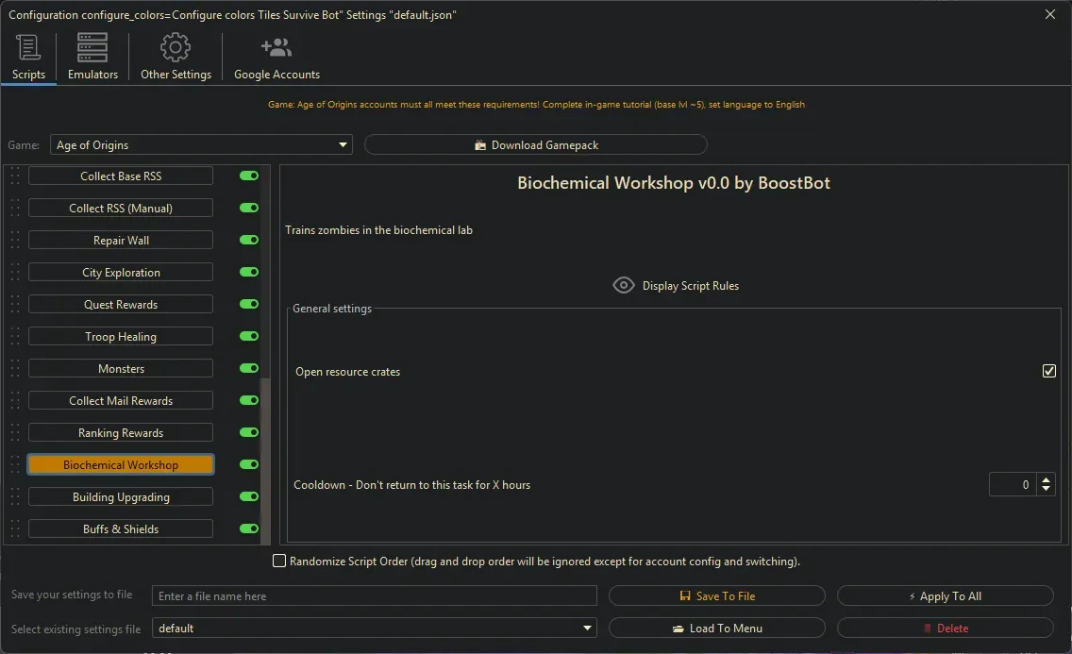Click the Save To File button
The image size is (1072, 654).
coord(716,596)
